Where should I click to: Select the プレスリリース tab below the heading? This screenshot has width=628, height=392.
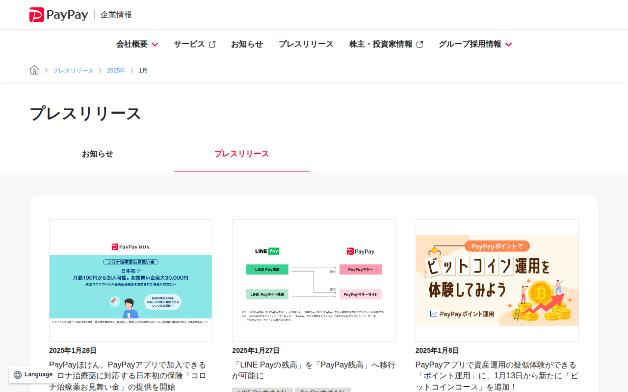[242, 154]
